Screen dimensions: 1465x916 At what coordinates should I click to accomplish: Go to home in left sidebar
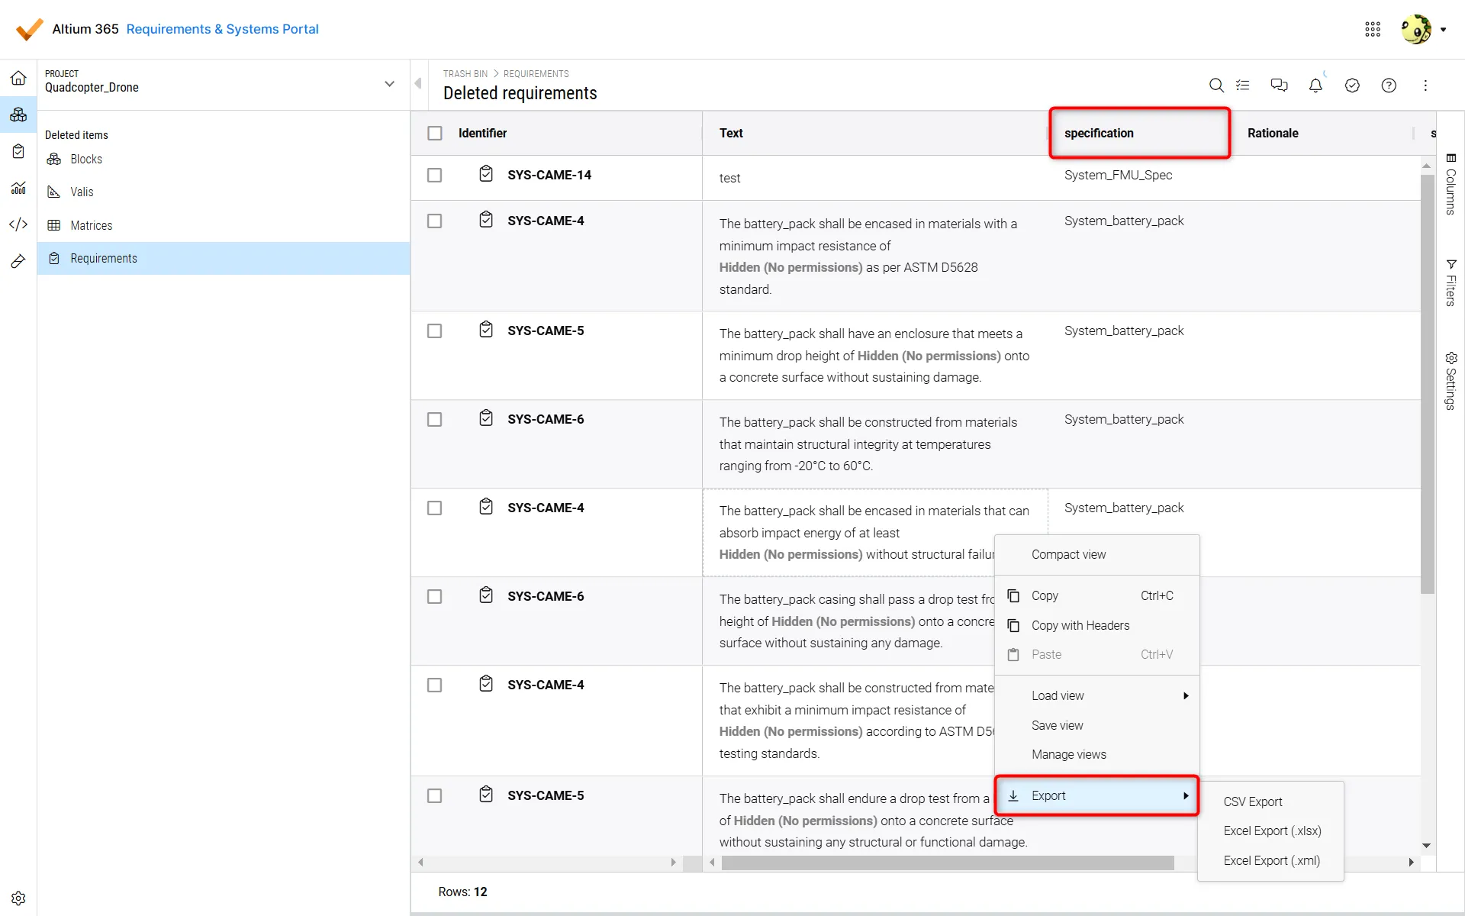click(x=18, y=78)
